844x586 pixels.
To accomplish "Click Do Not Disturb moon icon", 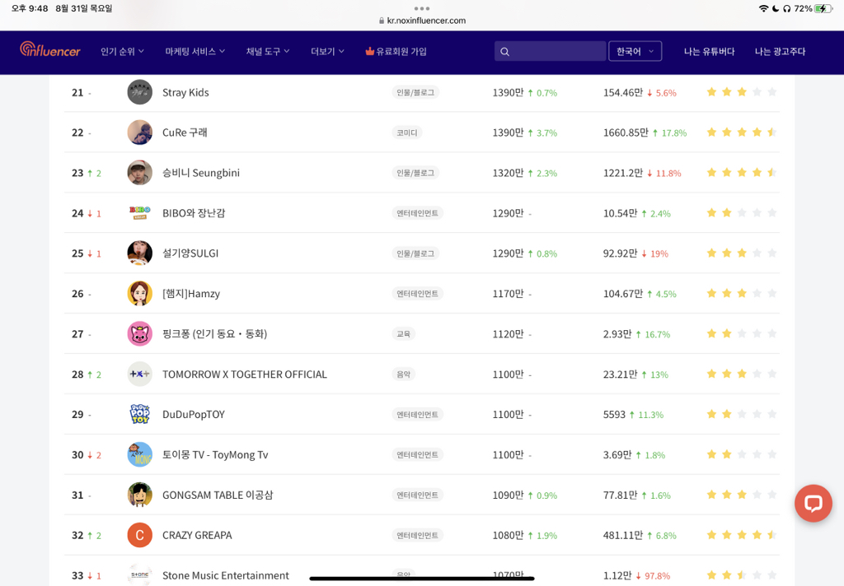I will point(776,8).
